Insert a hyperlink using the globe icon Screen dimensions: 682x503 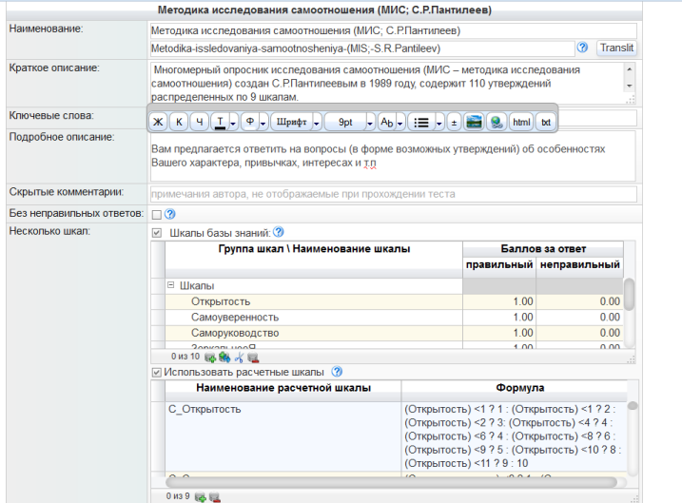[497, 122]
